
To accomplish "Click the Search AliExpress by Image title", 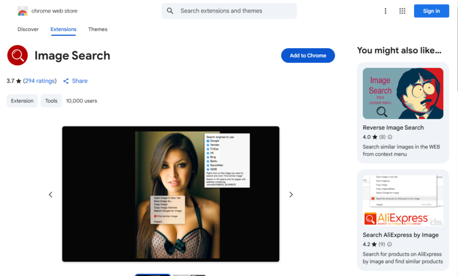I will (x=401, y=235).
